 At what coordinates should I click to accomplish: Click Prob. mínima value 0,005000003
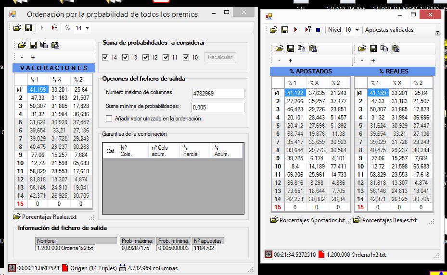coord(173,248)
